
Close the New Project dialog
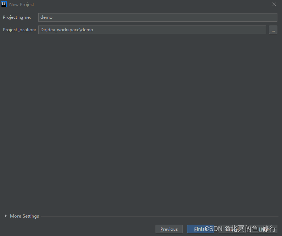pyautogui.click(x=274, y=4)
